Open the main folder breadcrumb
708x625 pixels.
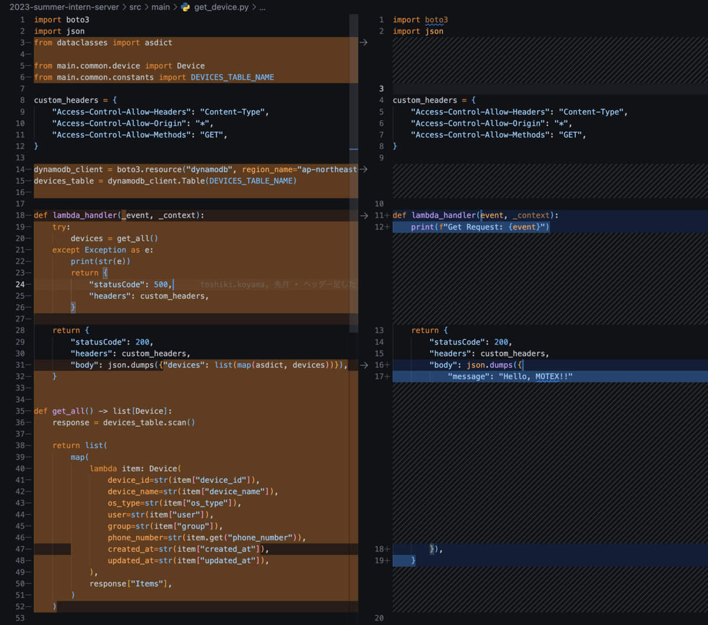coord(160,8)
